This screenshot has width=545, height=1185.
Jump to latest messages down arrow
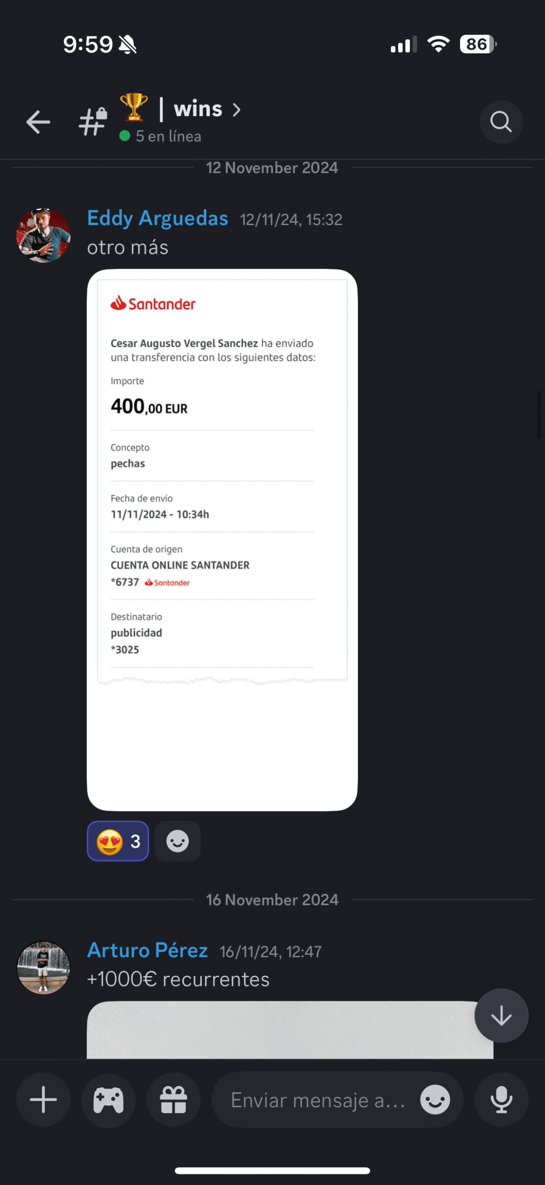501,1016
